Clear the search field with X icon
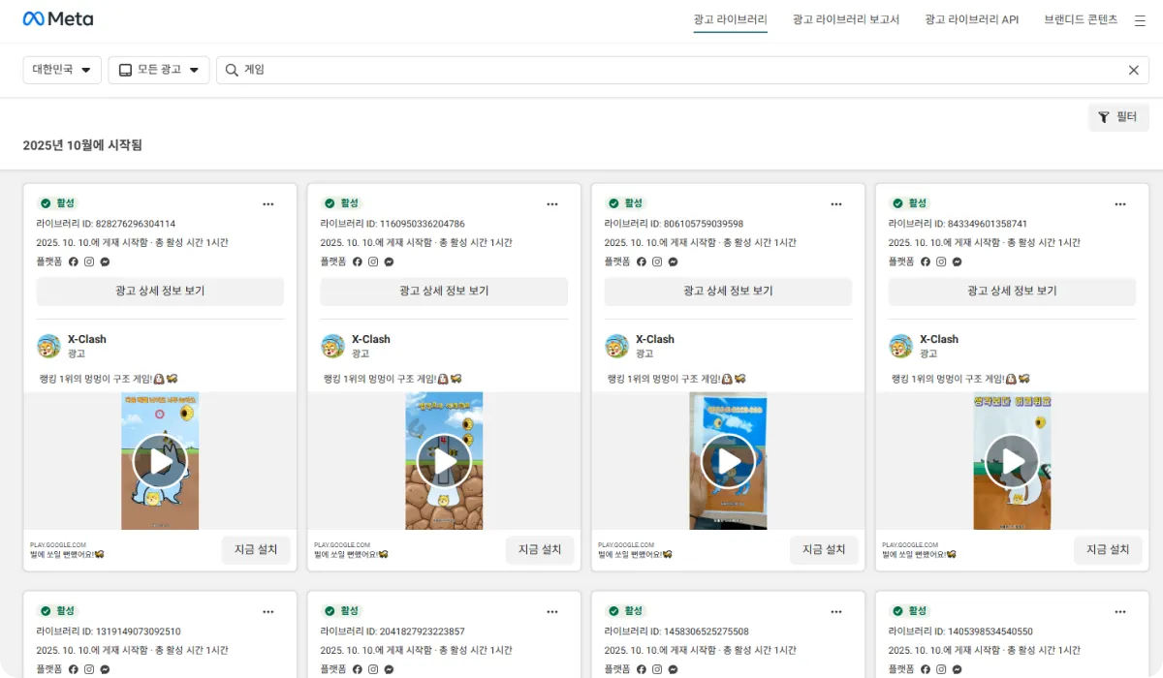Screen dimensions: 1163x678 pos(1133,70)
